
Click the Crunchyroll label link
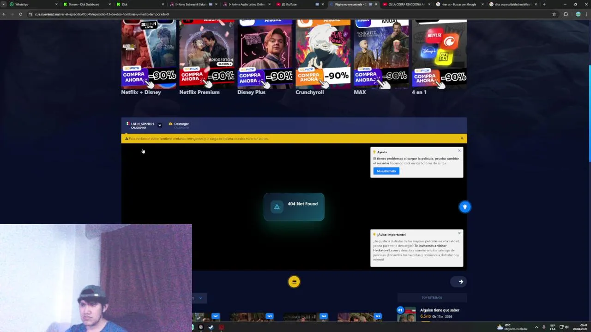click(309, 92)
